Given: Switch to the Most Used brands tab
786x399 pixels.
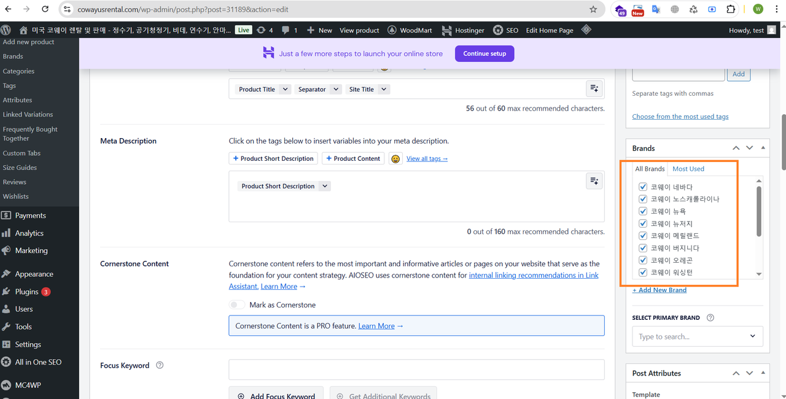Looking at the screenshot, I should coord(688,169).
